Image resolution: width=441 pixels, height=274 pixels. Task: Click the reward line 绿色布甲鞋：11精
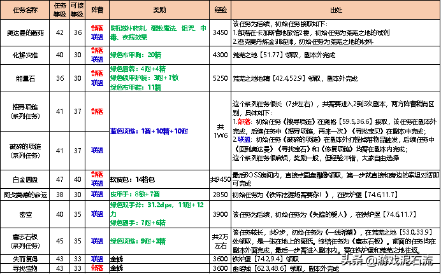pyautogui.click(x=136, y=88)
